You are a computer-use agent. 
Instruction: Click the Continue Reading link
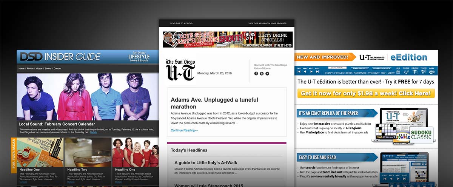[184, 130]
